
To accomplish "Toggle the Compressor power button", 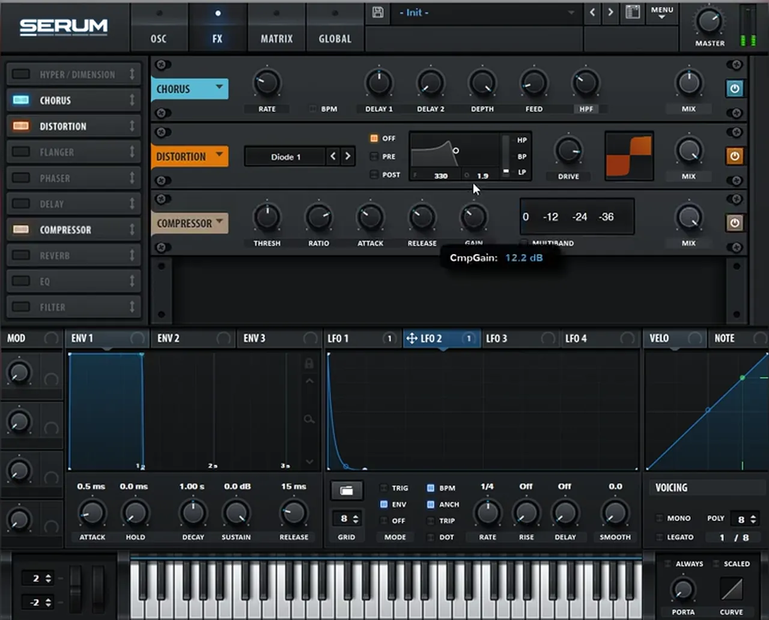I will [x=734, y=223].
